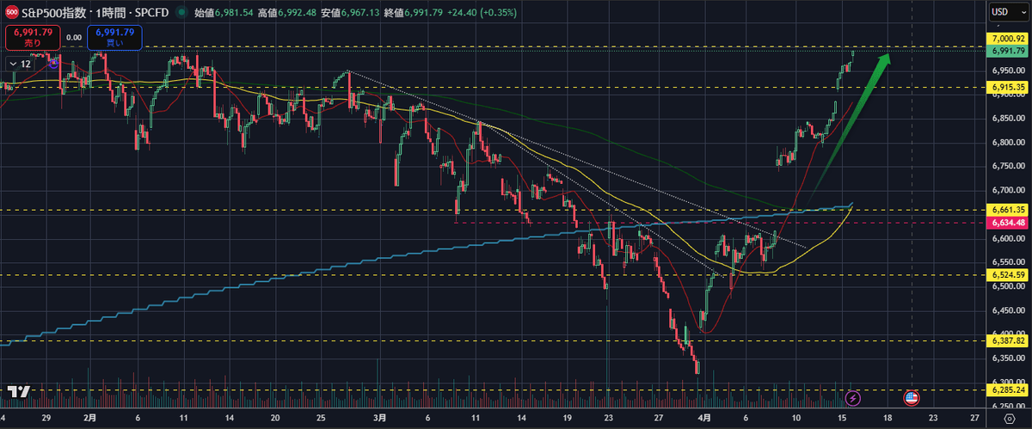Expand the collapsed 12 indicators legend
Screen dimensions: 1032x429
21,64
